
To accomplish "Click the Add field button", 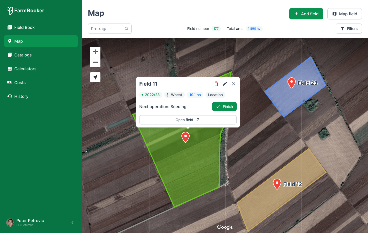I will coord(306,14).
